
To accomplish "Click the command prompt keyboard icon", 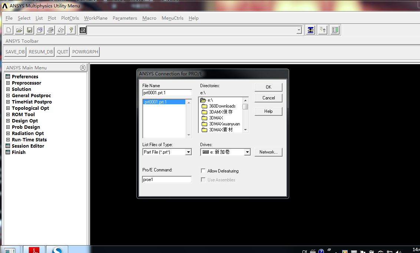I will (83, 30).
